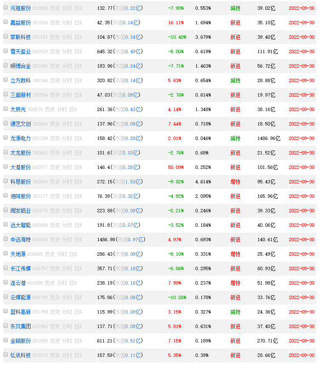
Task: Open the 嘉益股份 stock link
Action: [x=20, y=23]
